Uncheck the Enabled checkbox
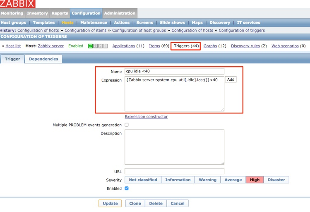Screen dimensions: 310x212 [x=127, y=188]
